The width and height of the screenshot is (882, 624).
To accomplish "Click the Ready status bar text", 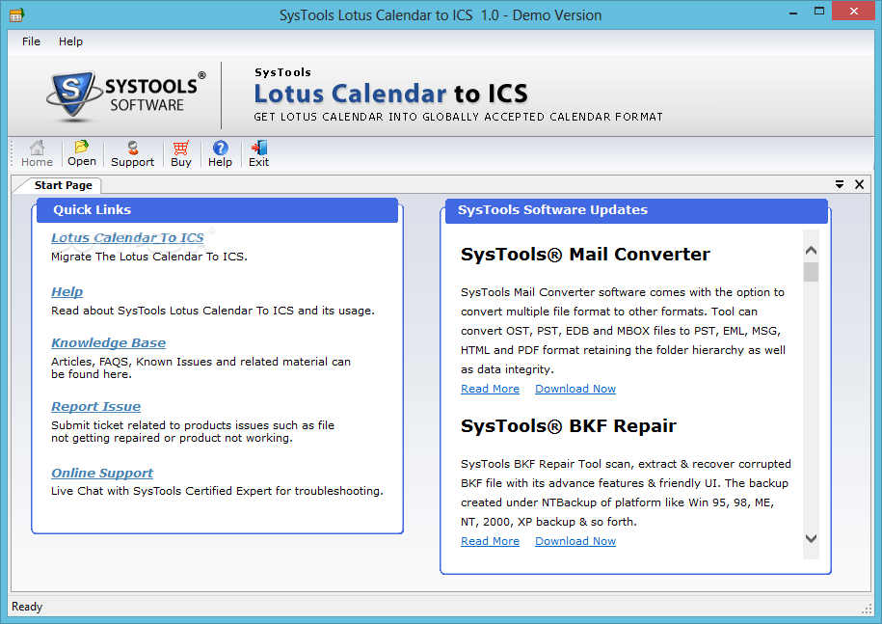I will [x=27, y=607].
